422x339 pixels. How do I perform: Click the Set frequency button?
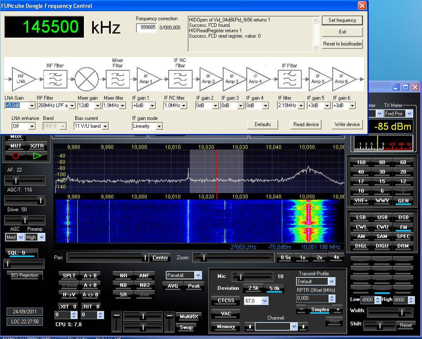[x=342, y=20]
